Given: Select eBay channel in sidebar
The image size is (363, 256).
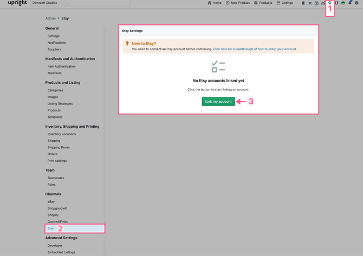Looking at the screenshot, I should tap(51, 202).
